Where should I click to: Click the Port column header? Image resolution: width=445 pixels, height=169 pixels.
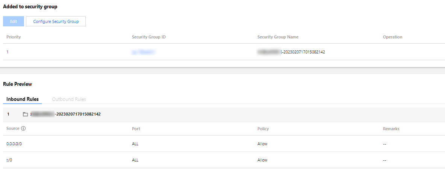coord(136,129)
